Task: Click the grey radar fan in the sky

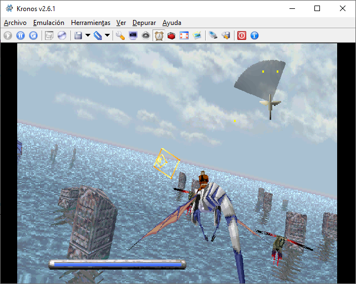Action: coord(260,79)
